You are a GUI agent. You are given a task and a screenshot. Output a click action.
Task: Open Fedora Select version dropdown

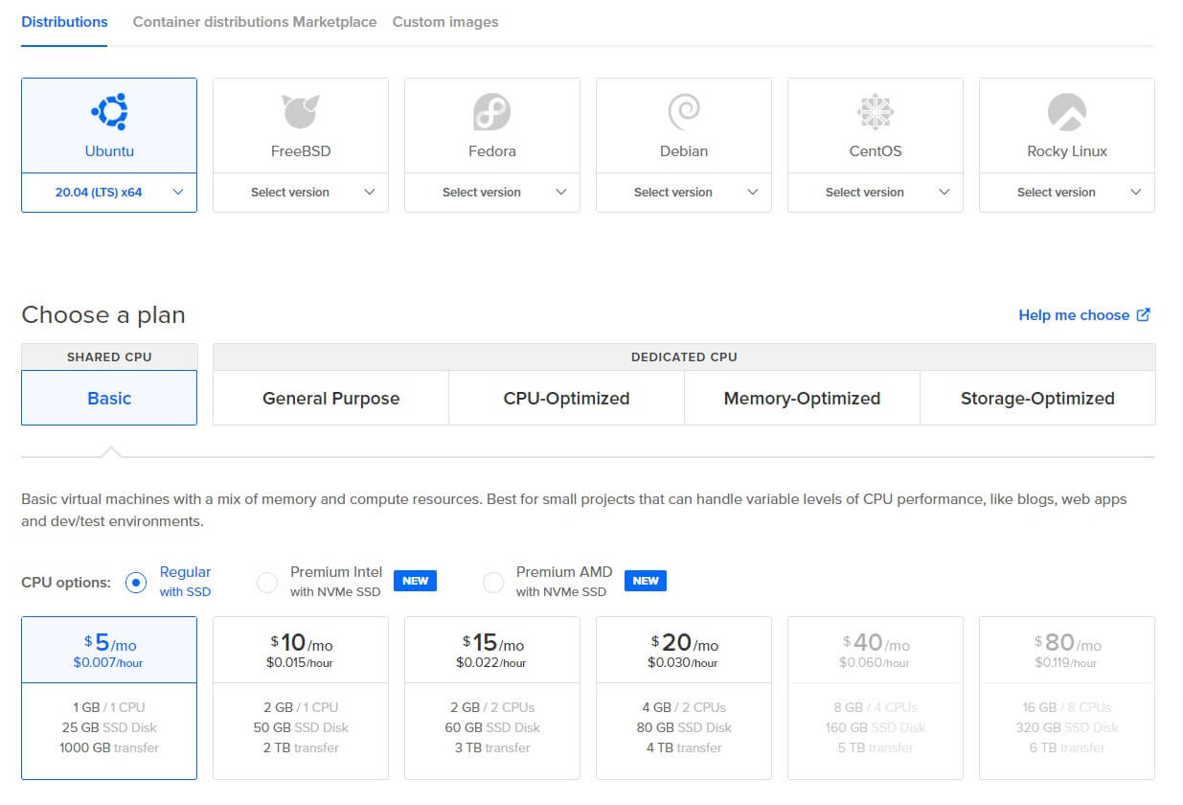[x=492, y=193]
